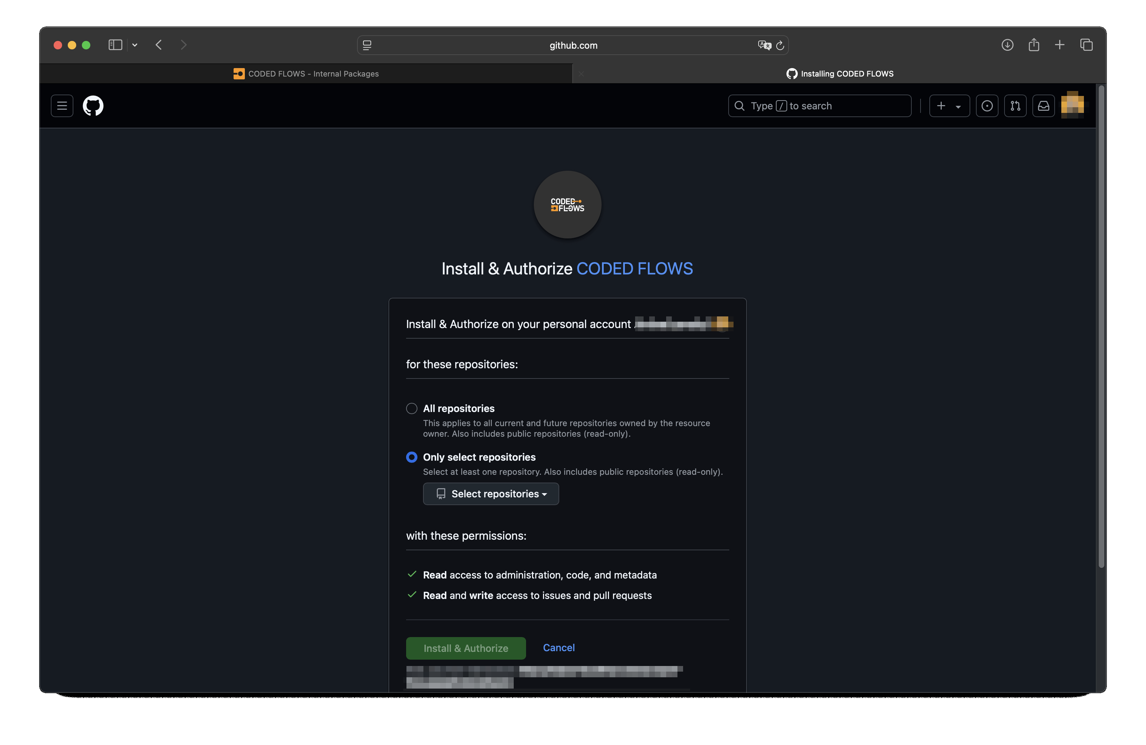Image resolution: width=1146 pixels, height=745 pixels.
Task: Select Only select repositories radio option
Action: click(412, 457)
